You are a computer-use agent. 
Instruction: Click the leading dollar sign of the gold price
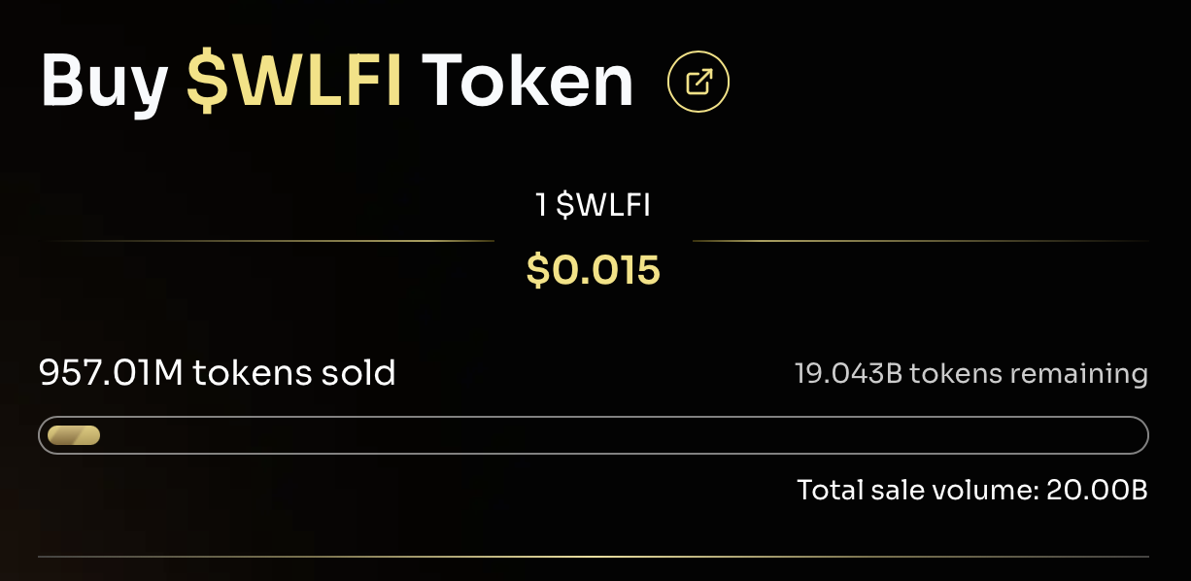537,270
